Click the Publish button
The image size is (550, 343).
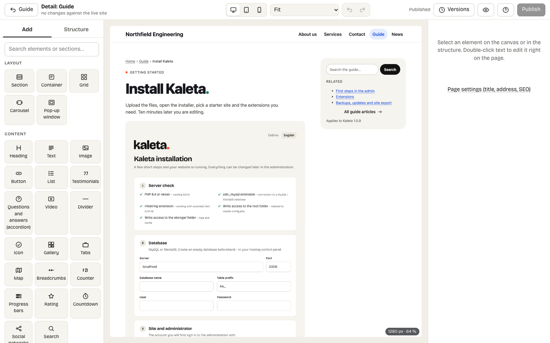(531, 10)
